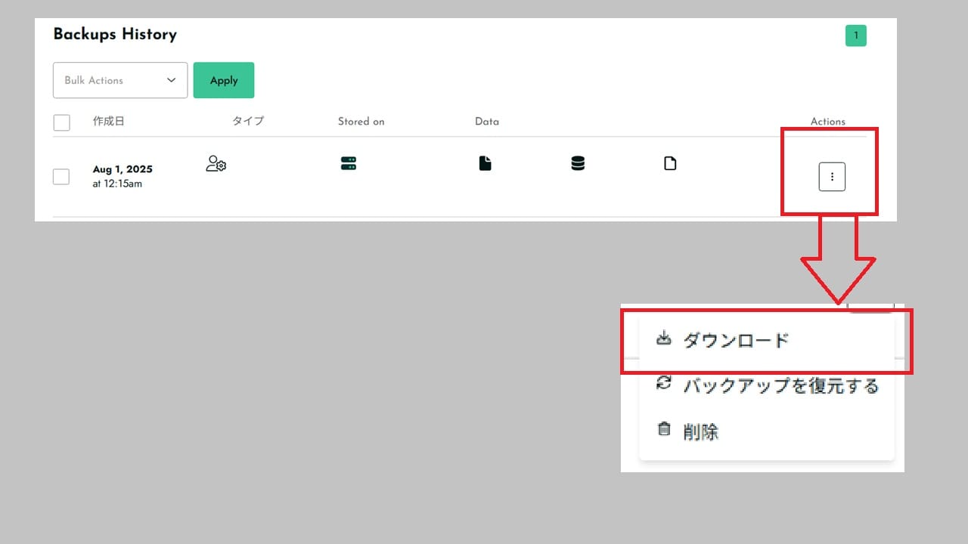Click the download tray icon in the menu
Image resolution: width=968 pixels, height=544 pixels.
(663, 338)
